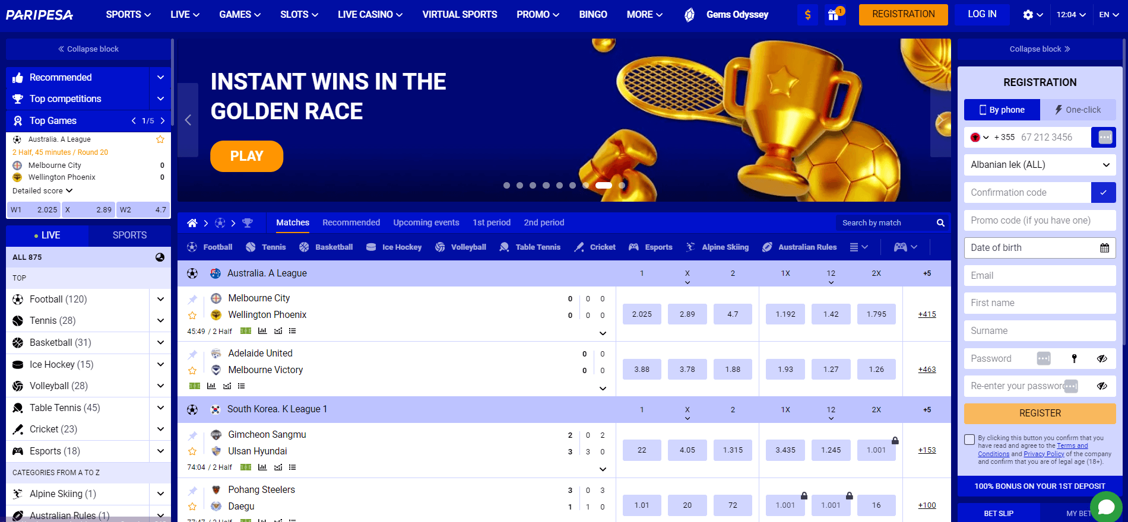1128x522 pixels.
Task: Pin the Melbourne City match
Action: pyautogui.click(x=192, y=299)
